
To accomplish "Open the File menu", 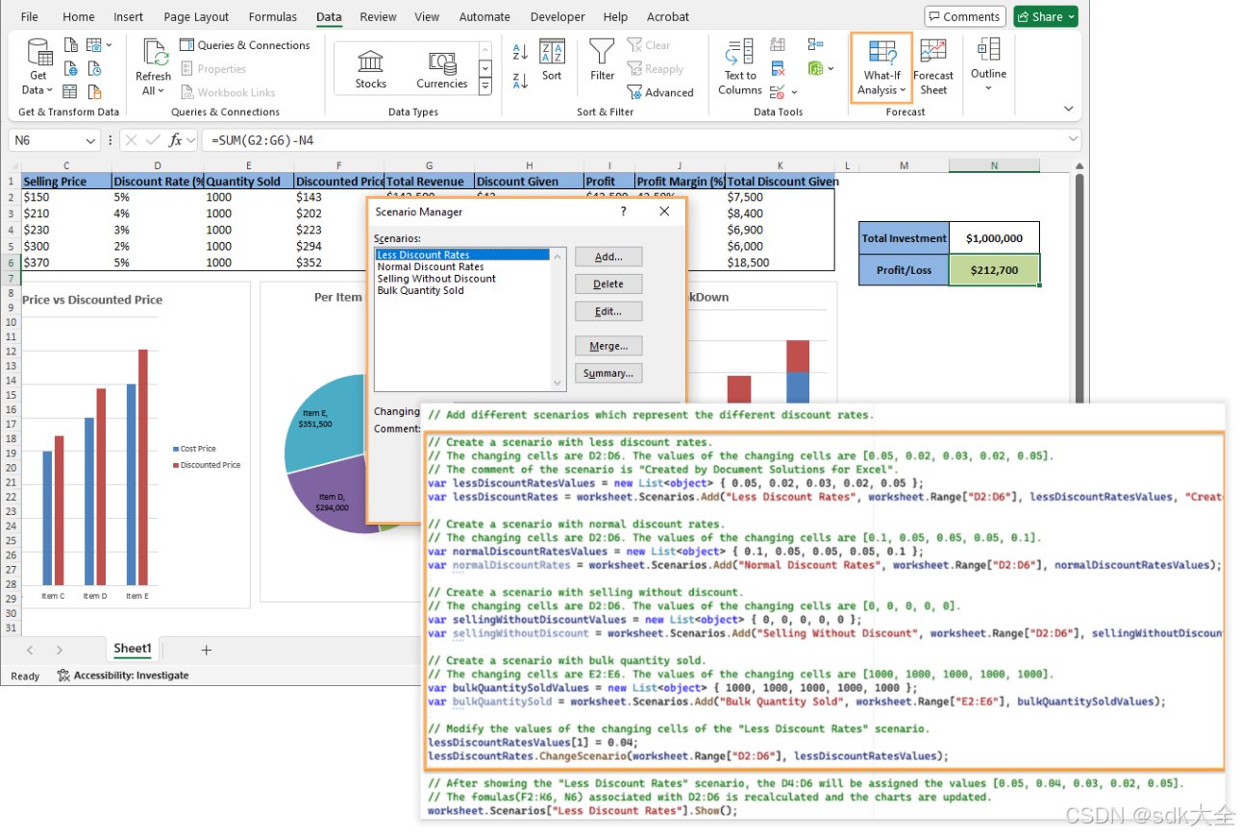I will point(30,16).
